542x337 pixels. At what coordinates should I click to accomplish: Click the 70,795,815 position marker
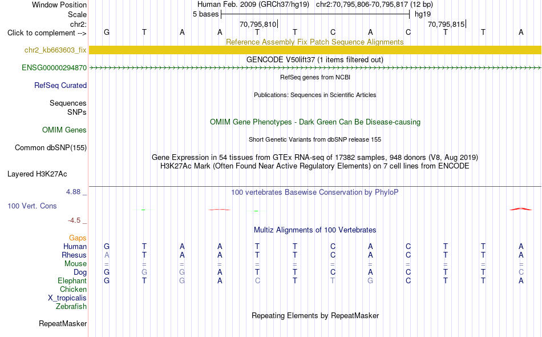(447, 25)
